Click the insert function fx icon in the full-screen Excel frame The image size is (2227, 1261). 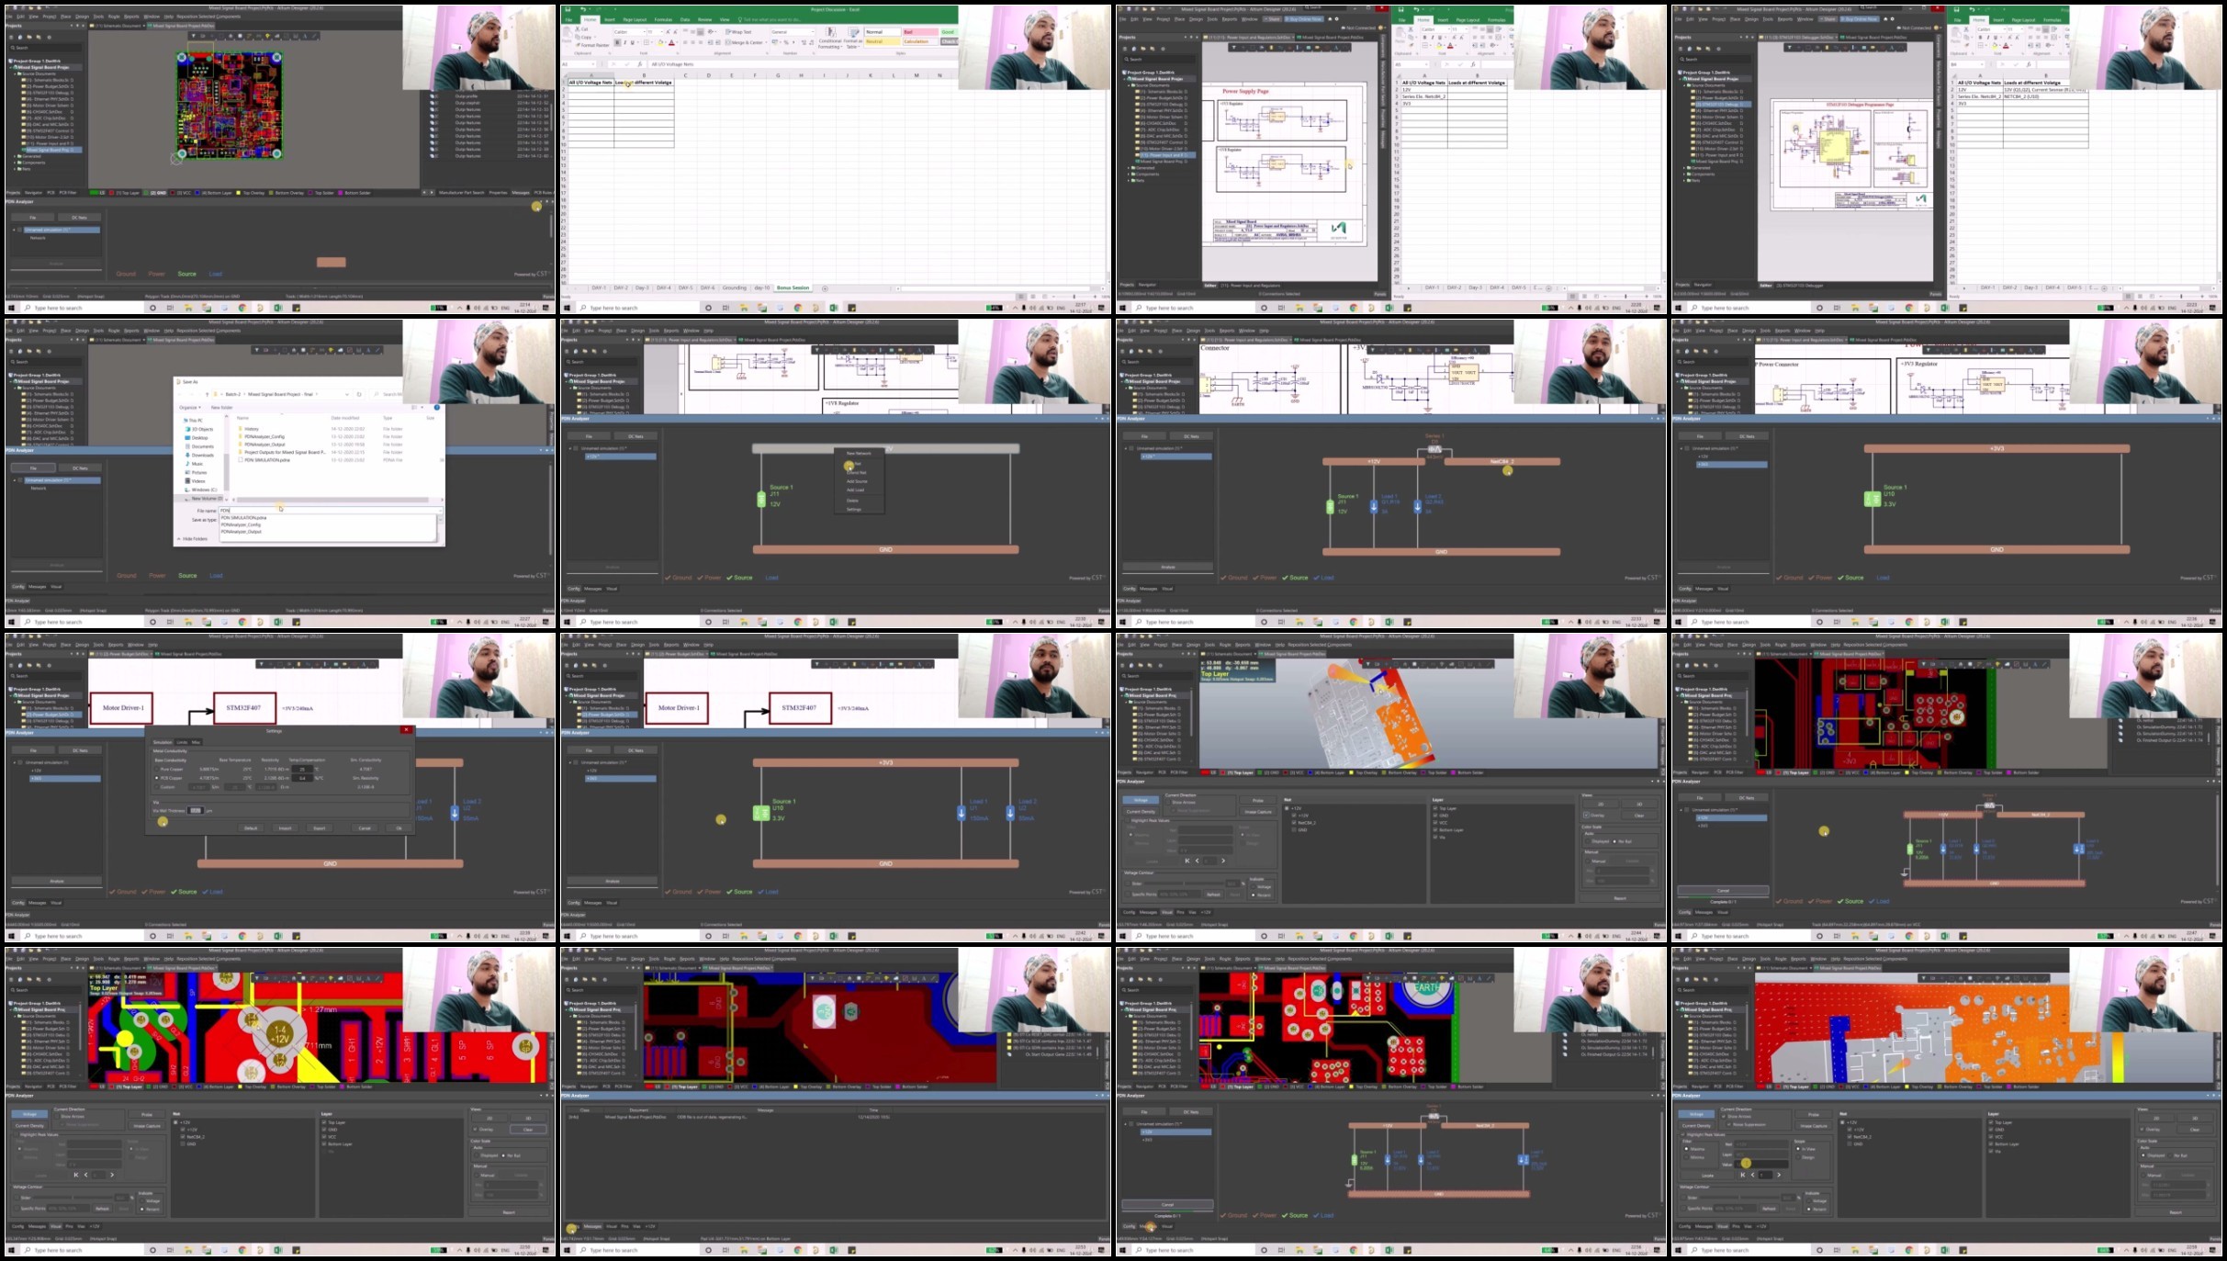click(640, 64)
